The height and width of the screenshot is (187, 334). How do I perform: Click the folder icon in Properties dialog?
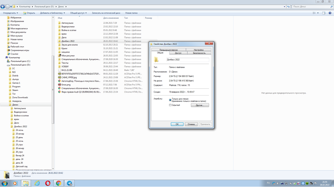157,60
